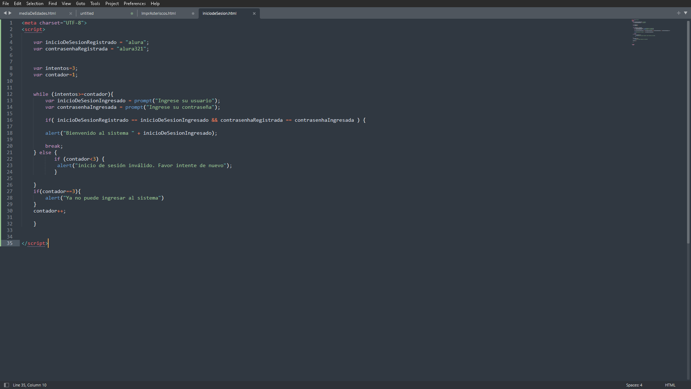
Task: Click the "while" keyword on line 12
Action: point(41,94)
